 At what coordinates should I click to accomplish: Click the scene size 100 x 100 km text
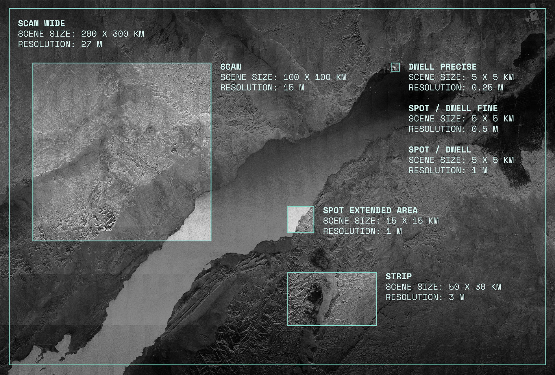click(283, 77)
